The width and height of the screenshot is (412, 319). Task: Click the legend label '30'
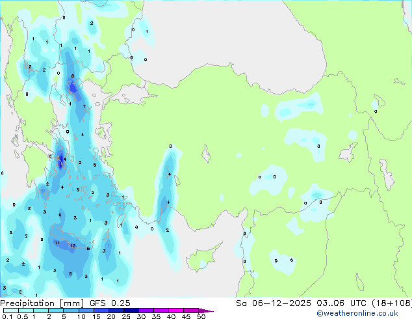pos(141,316)
